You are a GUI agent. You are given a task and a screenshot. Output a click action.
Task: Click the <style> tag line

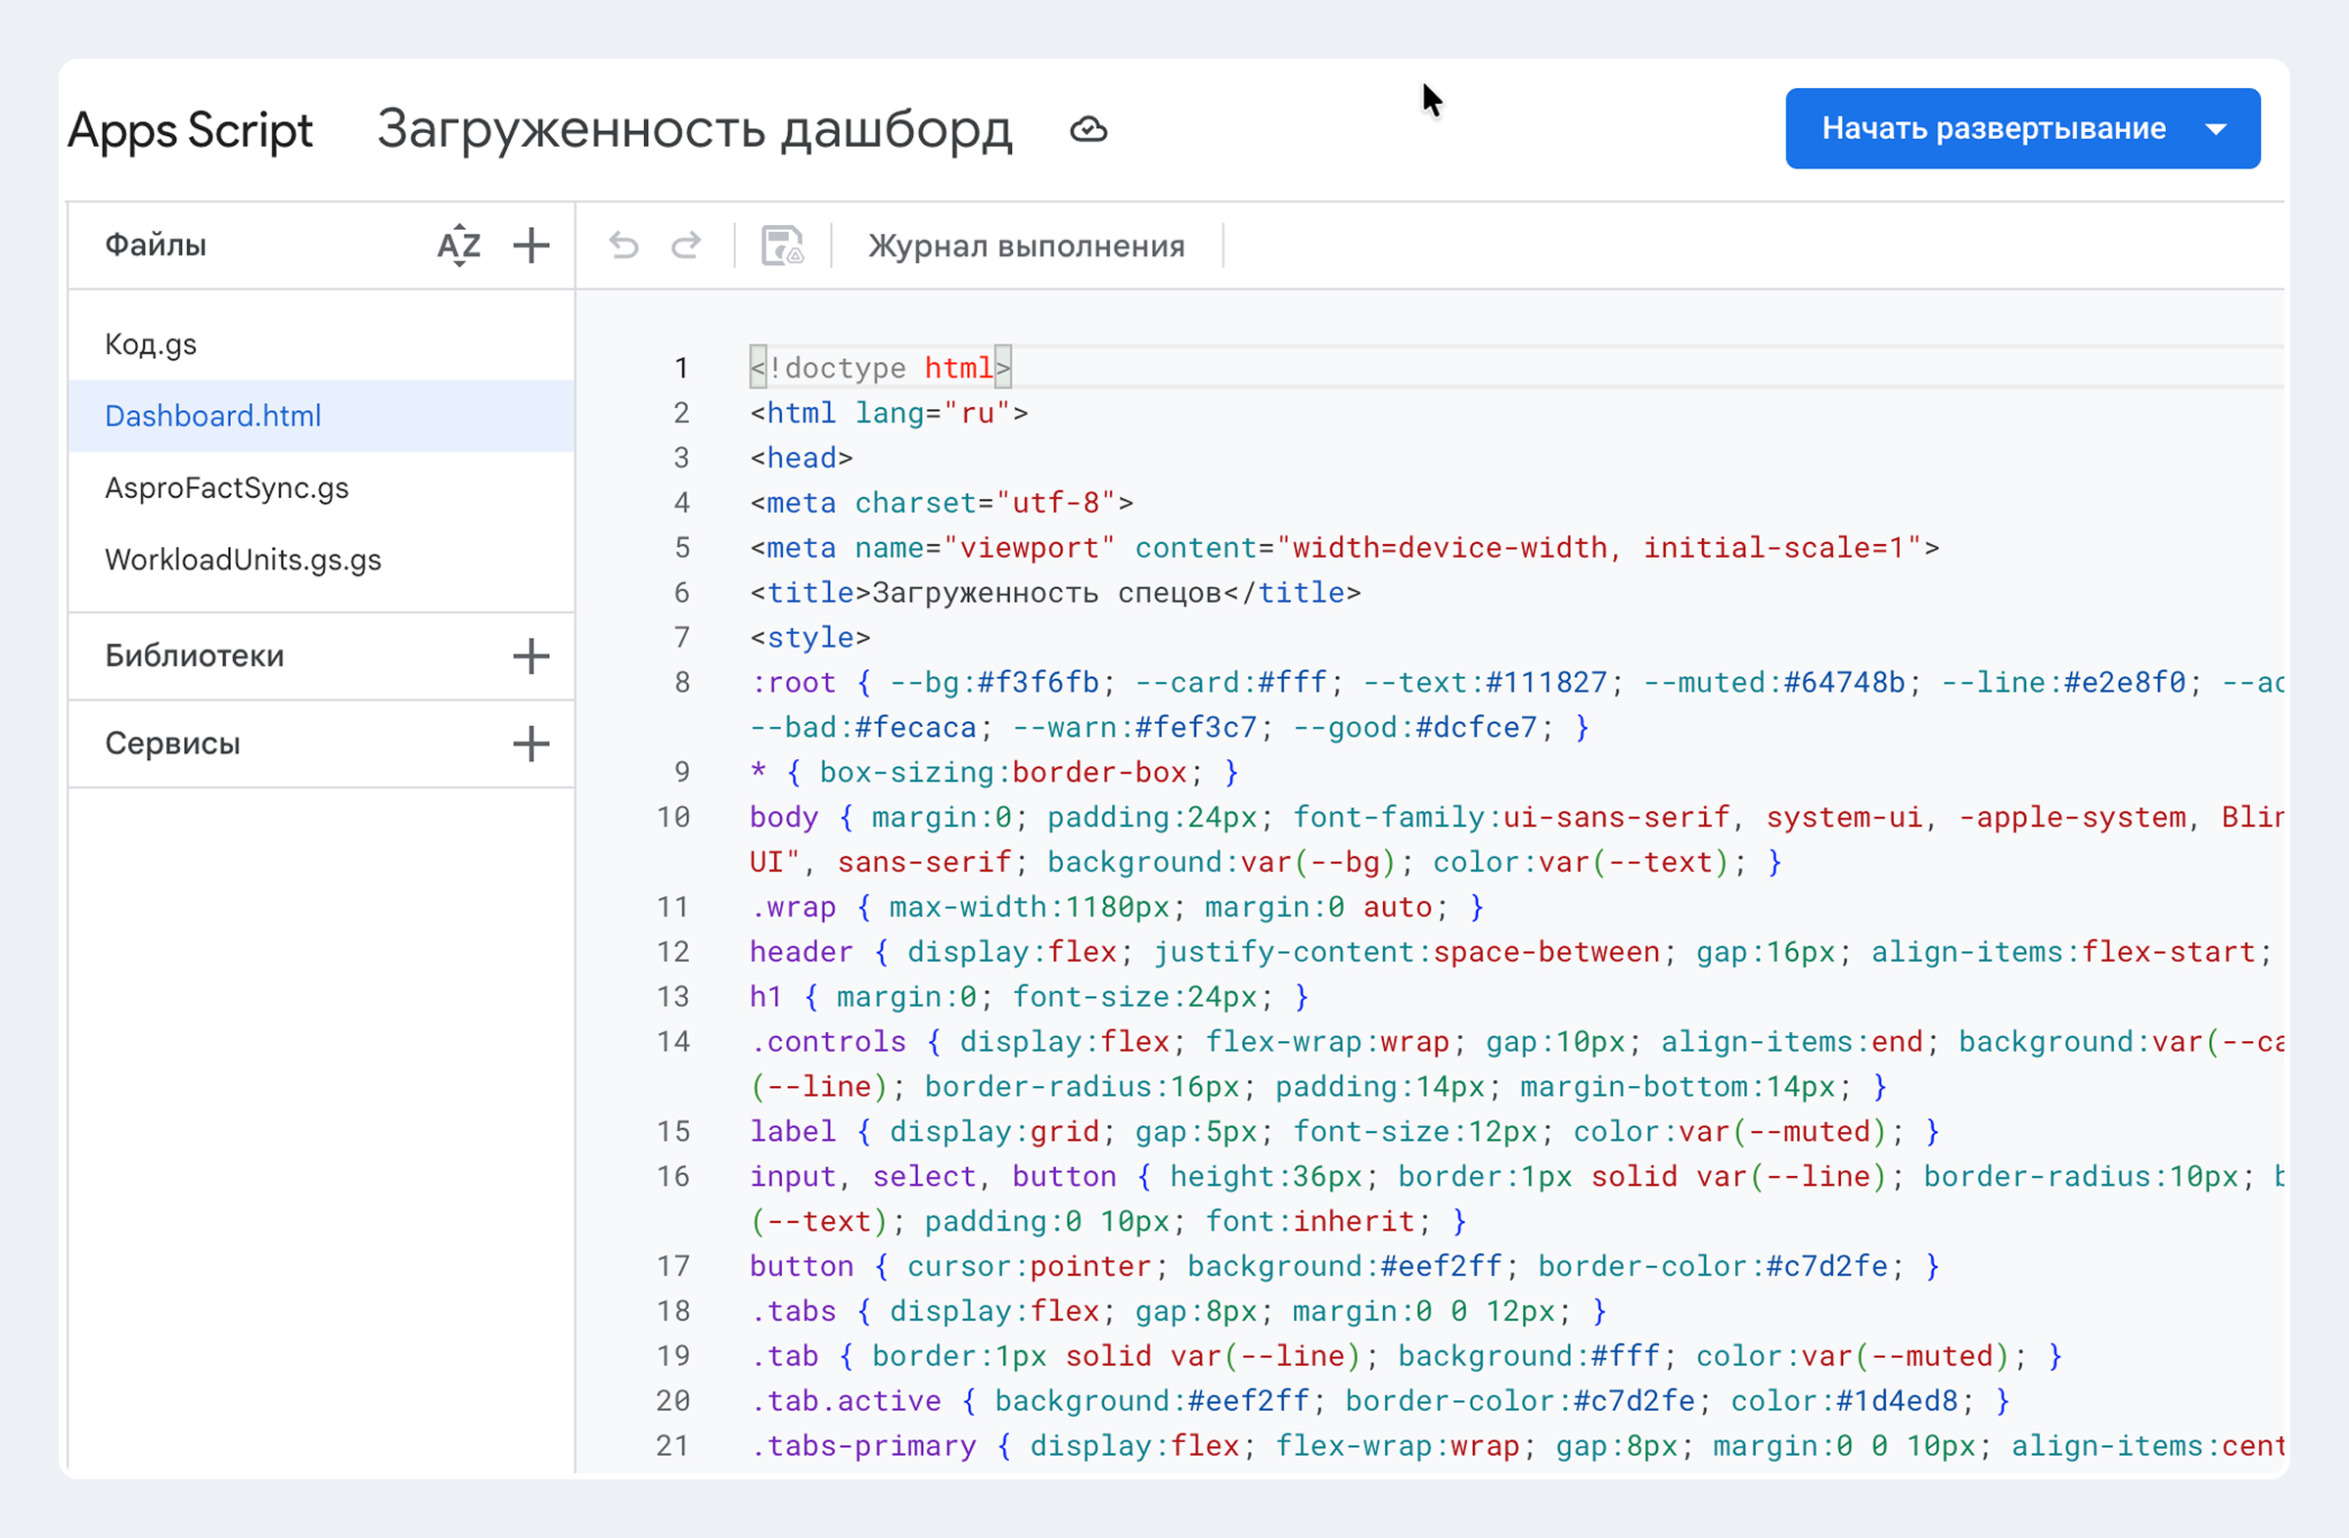pos(810,638)
